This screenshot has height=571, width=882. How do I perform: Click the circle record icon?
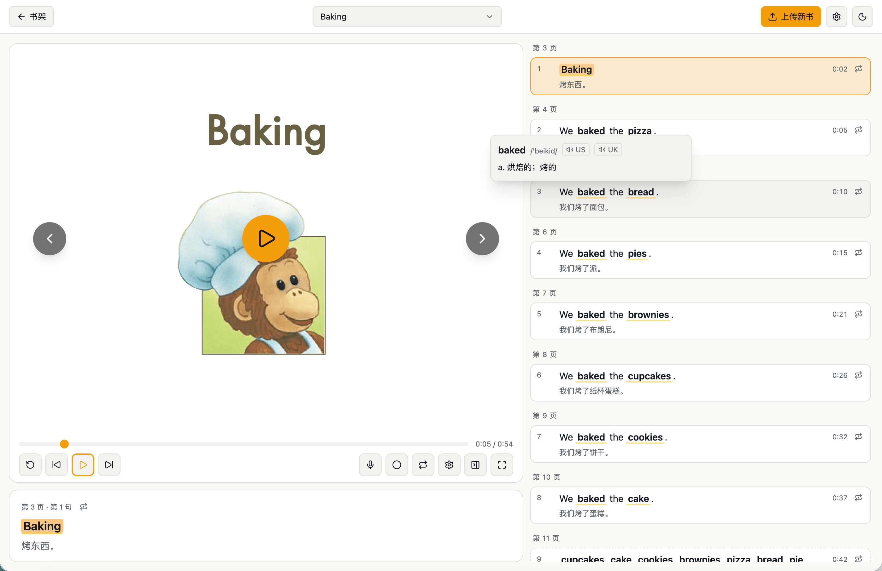pos(397,465)
